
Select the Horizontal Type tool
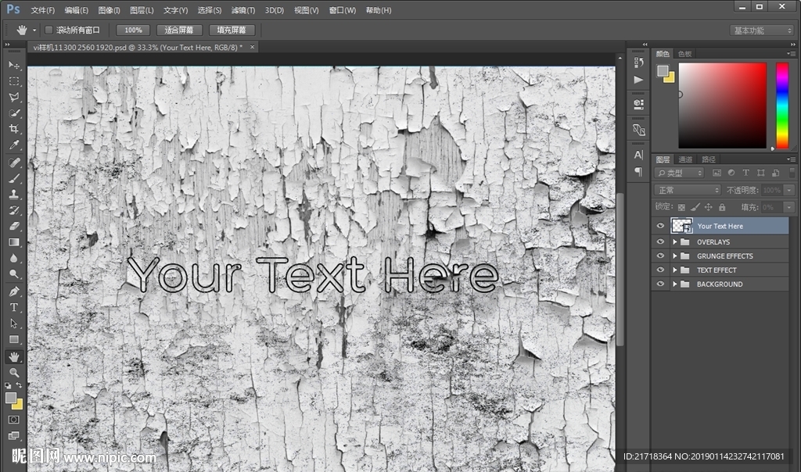(x=14, y=307)
